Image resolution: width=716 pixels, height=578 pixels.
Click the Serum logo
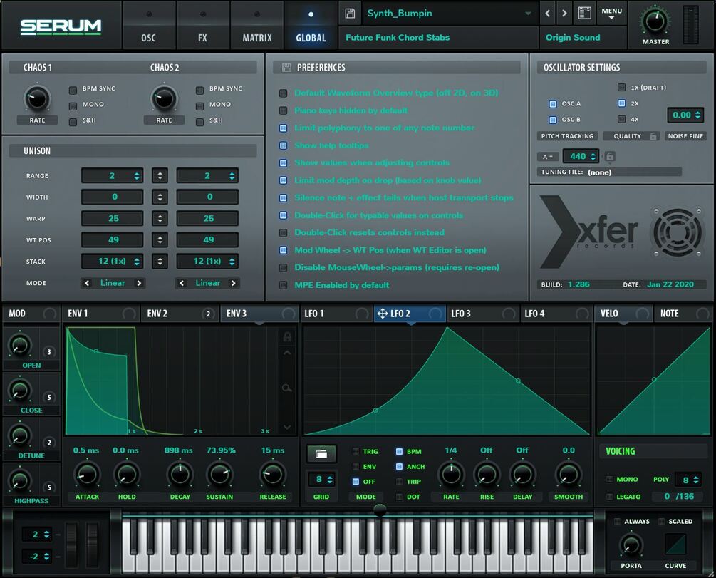coord(61,26)
